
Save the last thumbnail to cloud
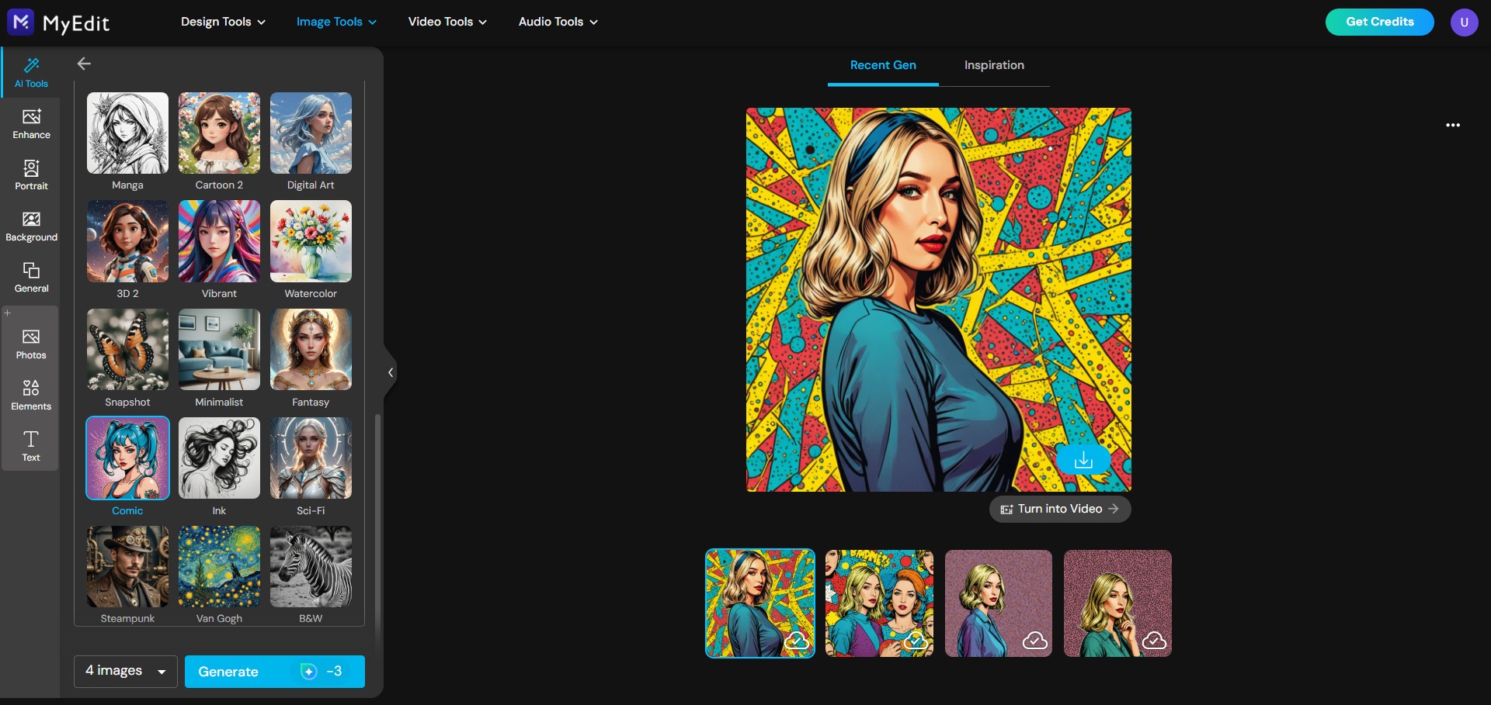tap(1155, 640)
